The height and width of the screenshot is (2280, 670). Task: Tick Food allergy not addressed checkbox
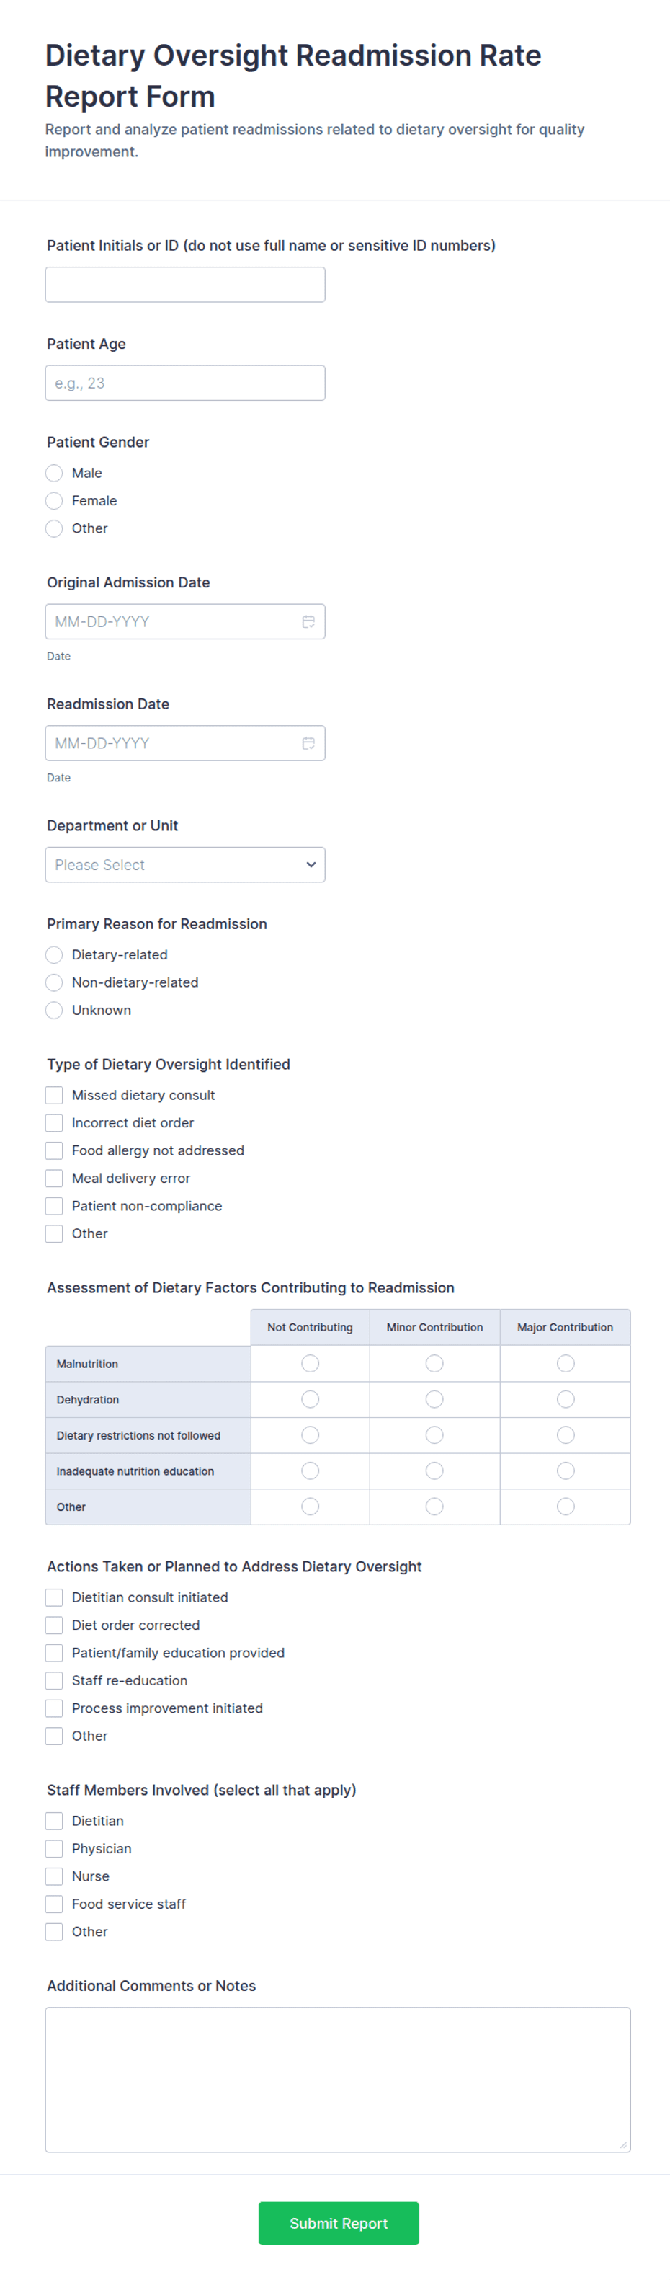click(54, 1150)
